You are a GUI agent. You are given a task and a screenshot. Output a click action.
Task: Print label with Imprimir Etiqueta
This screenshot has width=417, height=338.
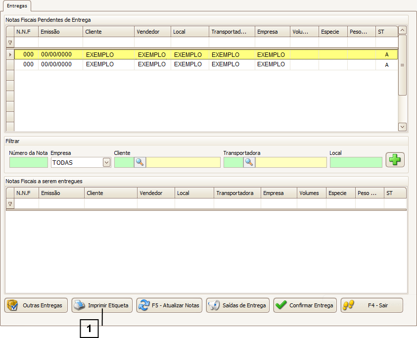[x=102, y=305]
